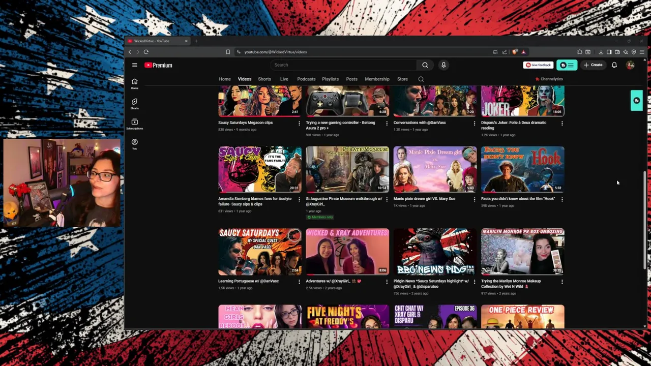The image size is (651, 366).
Task: Open options for Beitong Asura controller video
Action: click(387, 123)
